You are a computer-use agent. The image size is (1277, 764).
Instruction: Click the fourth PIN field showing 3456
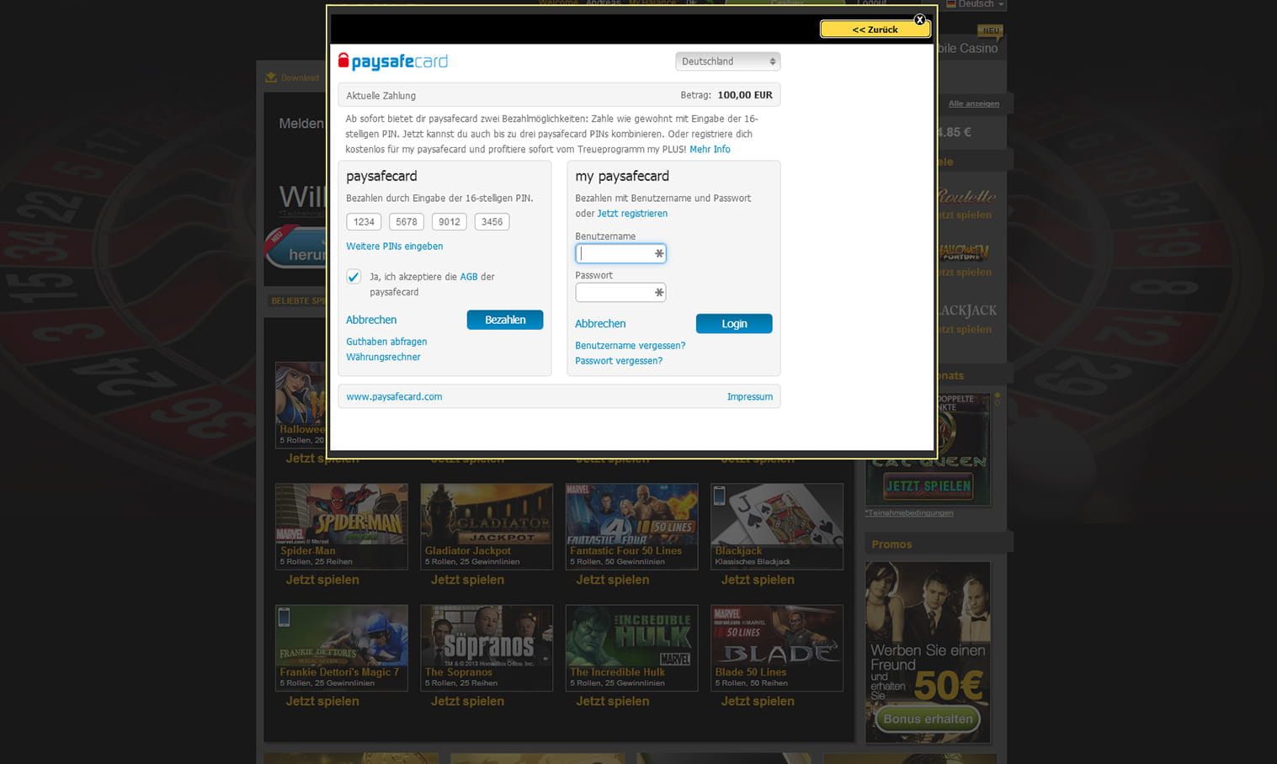(492, 222)
